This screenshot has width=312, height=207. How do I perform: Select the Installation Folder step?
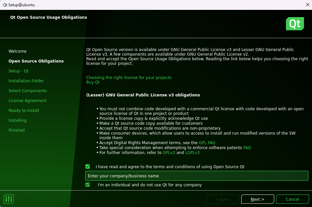pyautogui.click(x=26, y=81)
